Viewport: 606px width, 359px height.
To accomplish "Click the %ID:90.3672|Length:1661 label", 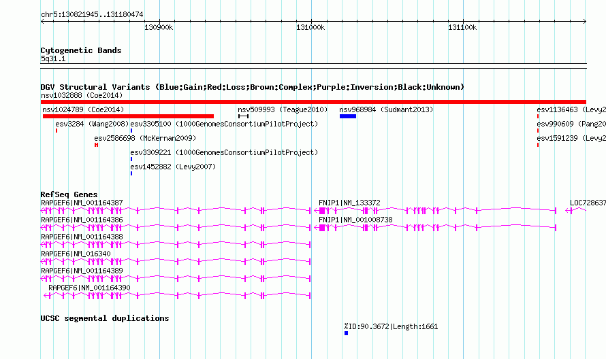I will click(391, 326).
